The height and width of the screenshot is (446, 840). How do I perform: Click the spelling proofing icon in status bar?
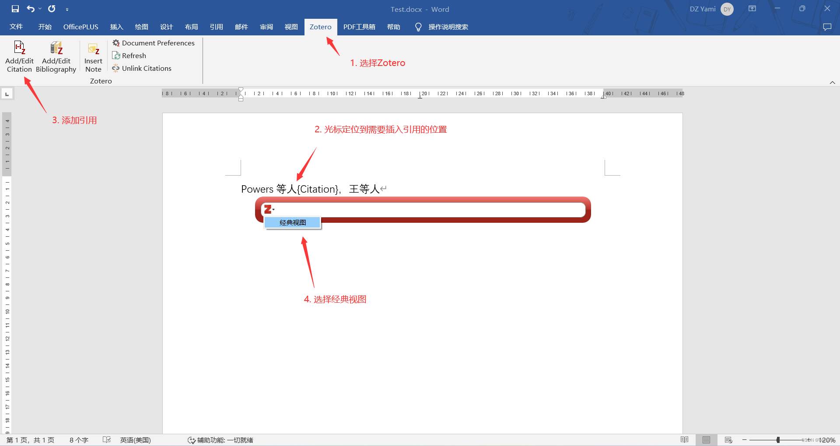click(x=107, y=440)
